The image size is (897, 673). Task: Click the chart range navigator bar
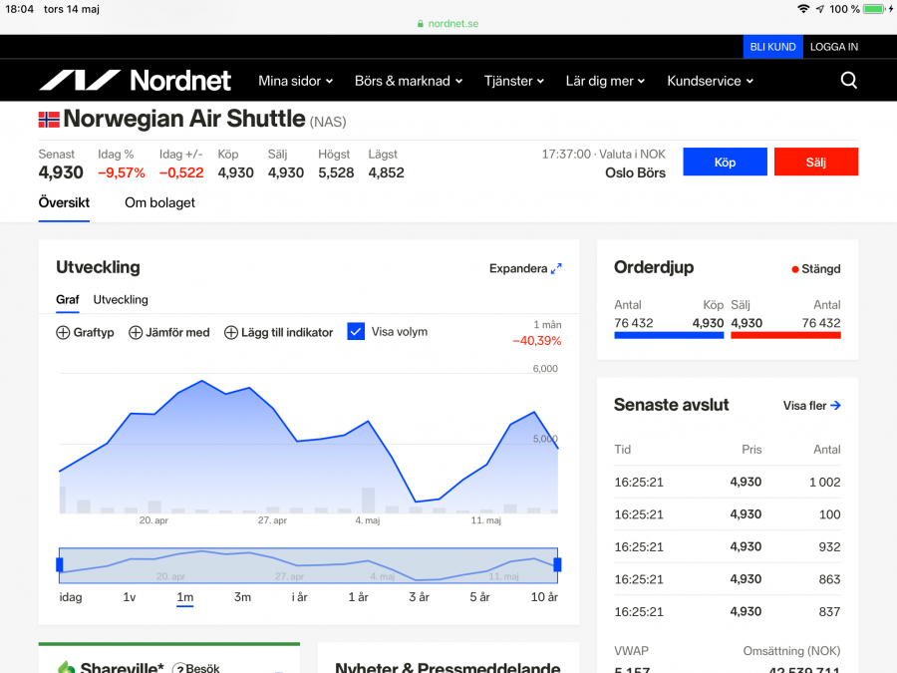point(308,565)
